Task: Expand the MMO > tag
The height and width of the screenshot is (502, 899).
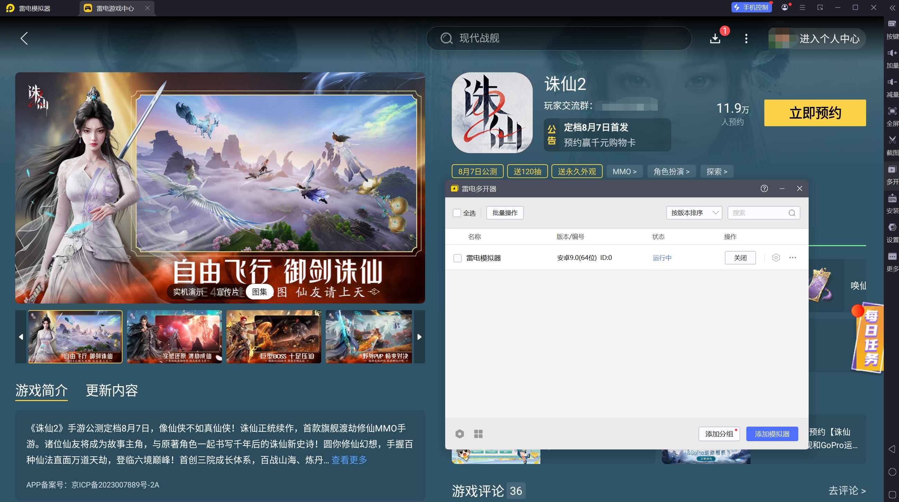Action: pyautogui.click(x=625, y=171)
